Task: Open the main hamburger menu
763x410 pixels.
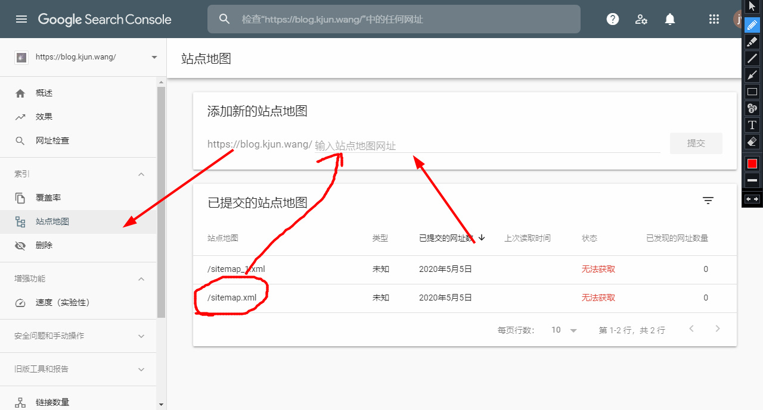Action: 21,19
